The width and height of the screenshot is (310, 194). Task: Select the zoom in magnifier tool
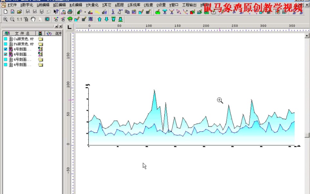pos(5,19)
